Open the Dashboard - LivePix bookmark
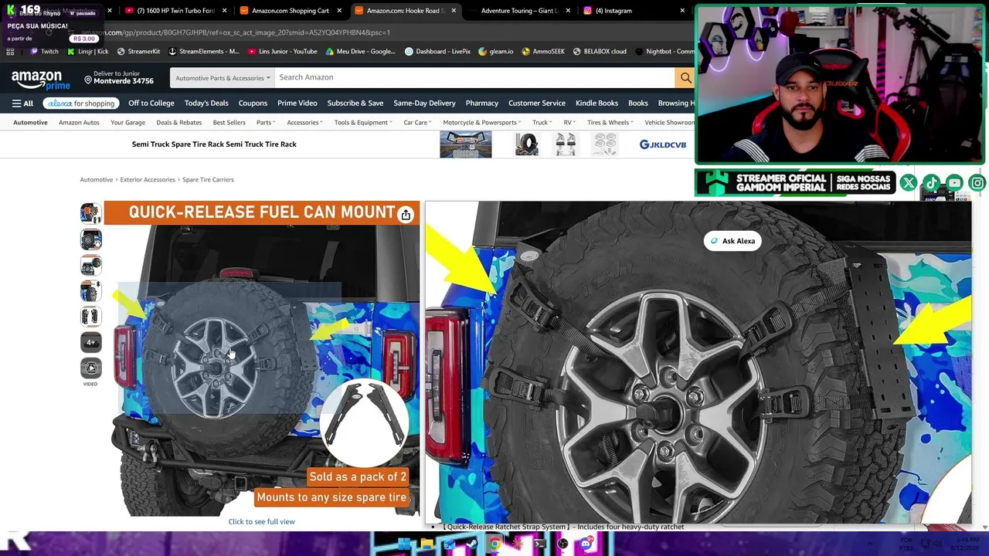This screenshot has height=556, width=989. click(437, 52)
